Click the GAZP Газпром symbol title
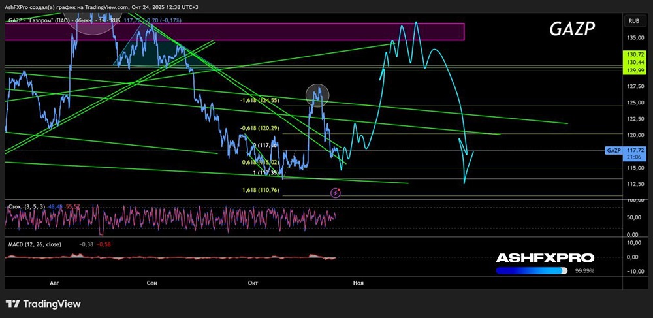 coord(64,20)
